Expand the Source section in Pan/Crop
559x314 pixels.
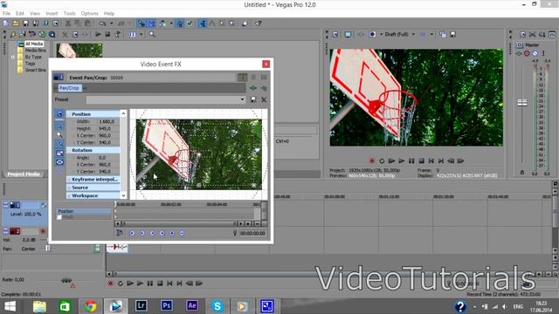[69, 188]
